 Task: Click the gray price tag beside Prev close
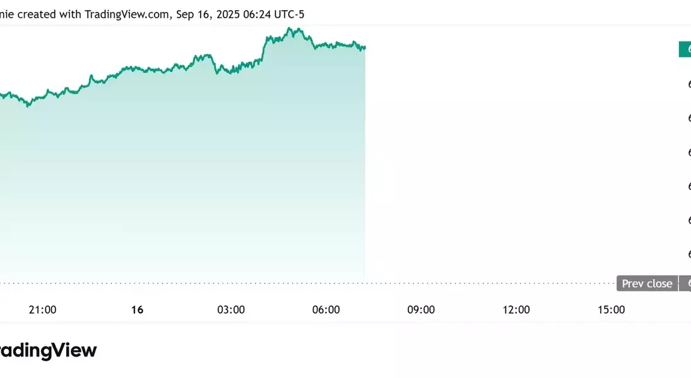tap(685, 284)
